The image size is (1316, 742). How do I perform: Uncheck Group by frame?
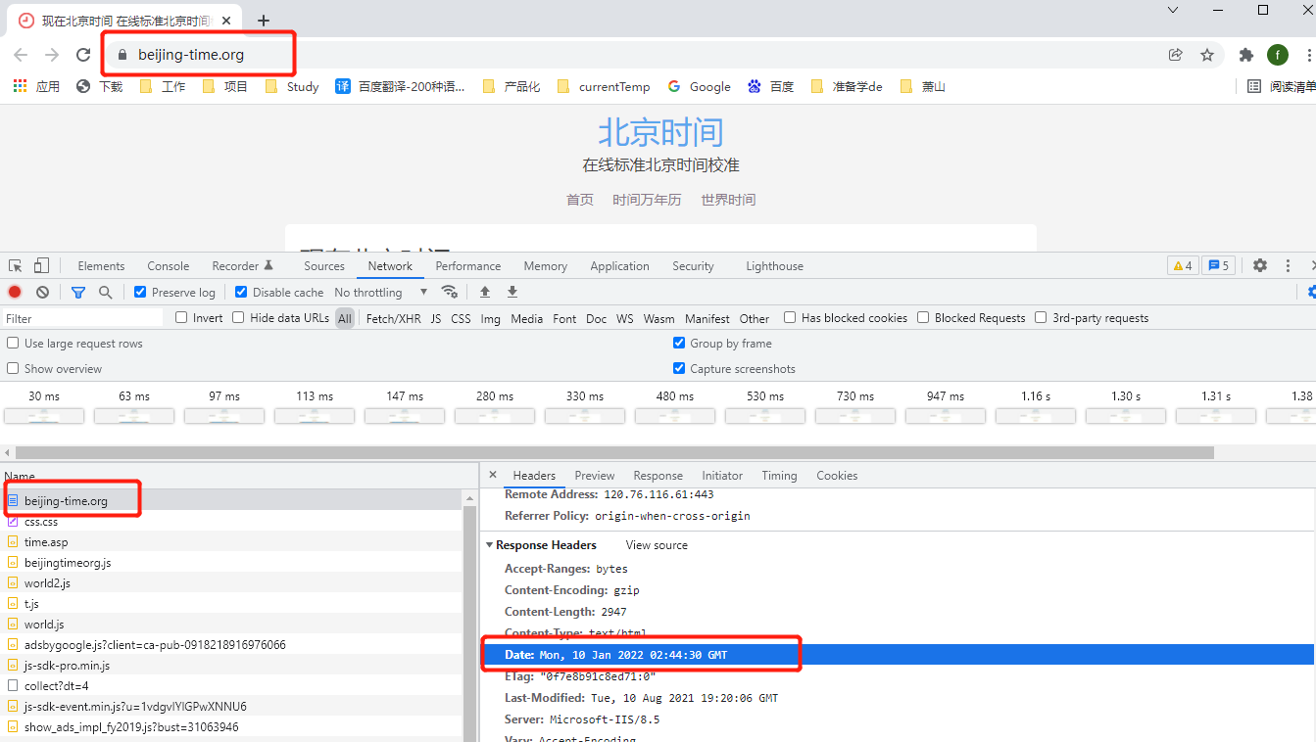(x=679, y=343)
